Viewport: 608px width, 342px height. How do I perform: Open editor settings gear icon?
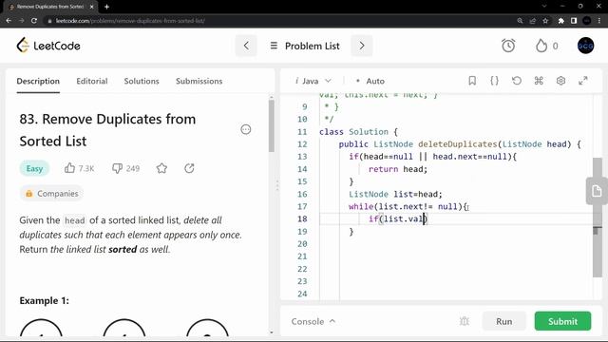(560, 81)
